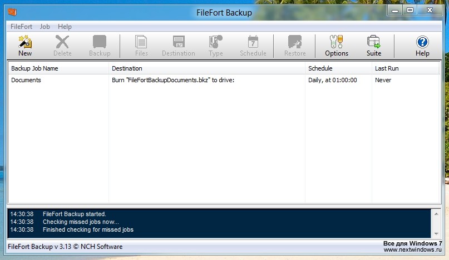Sort by Backup Job Name column header
Screen dimensions: 449x260
pos(58,68)
